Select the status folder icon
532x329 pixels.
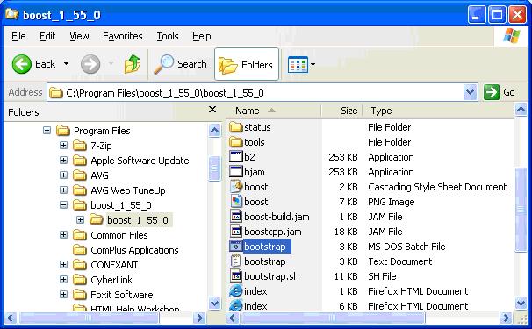click(236, 127)
